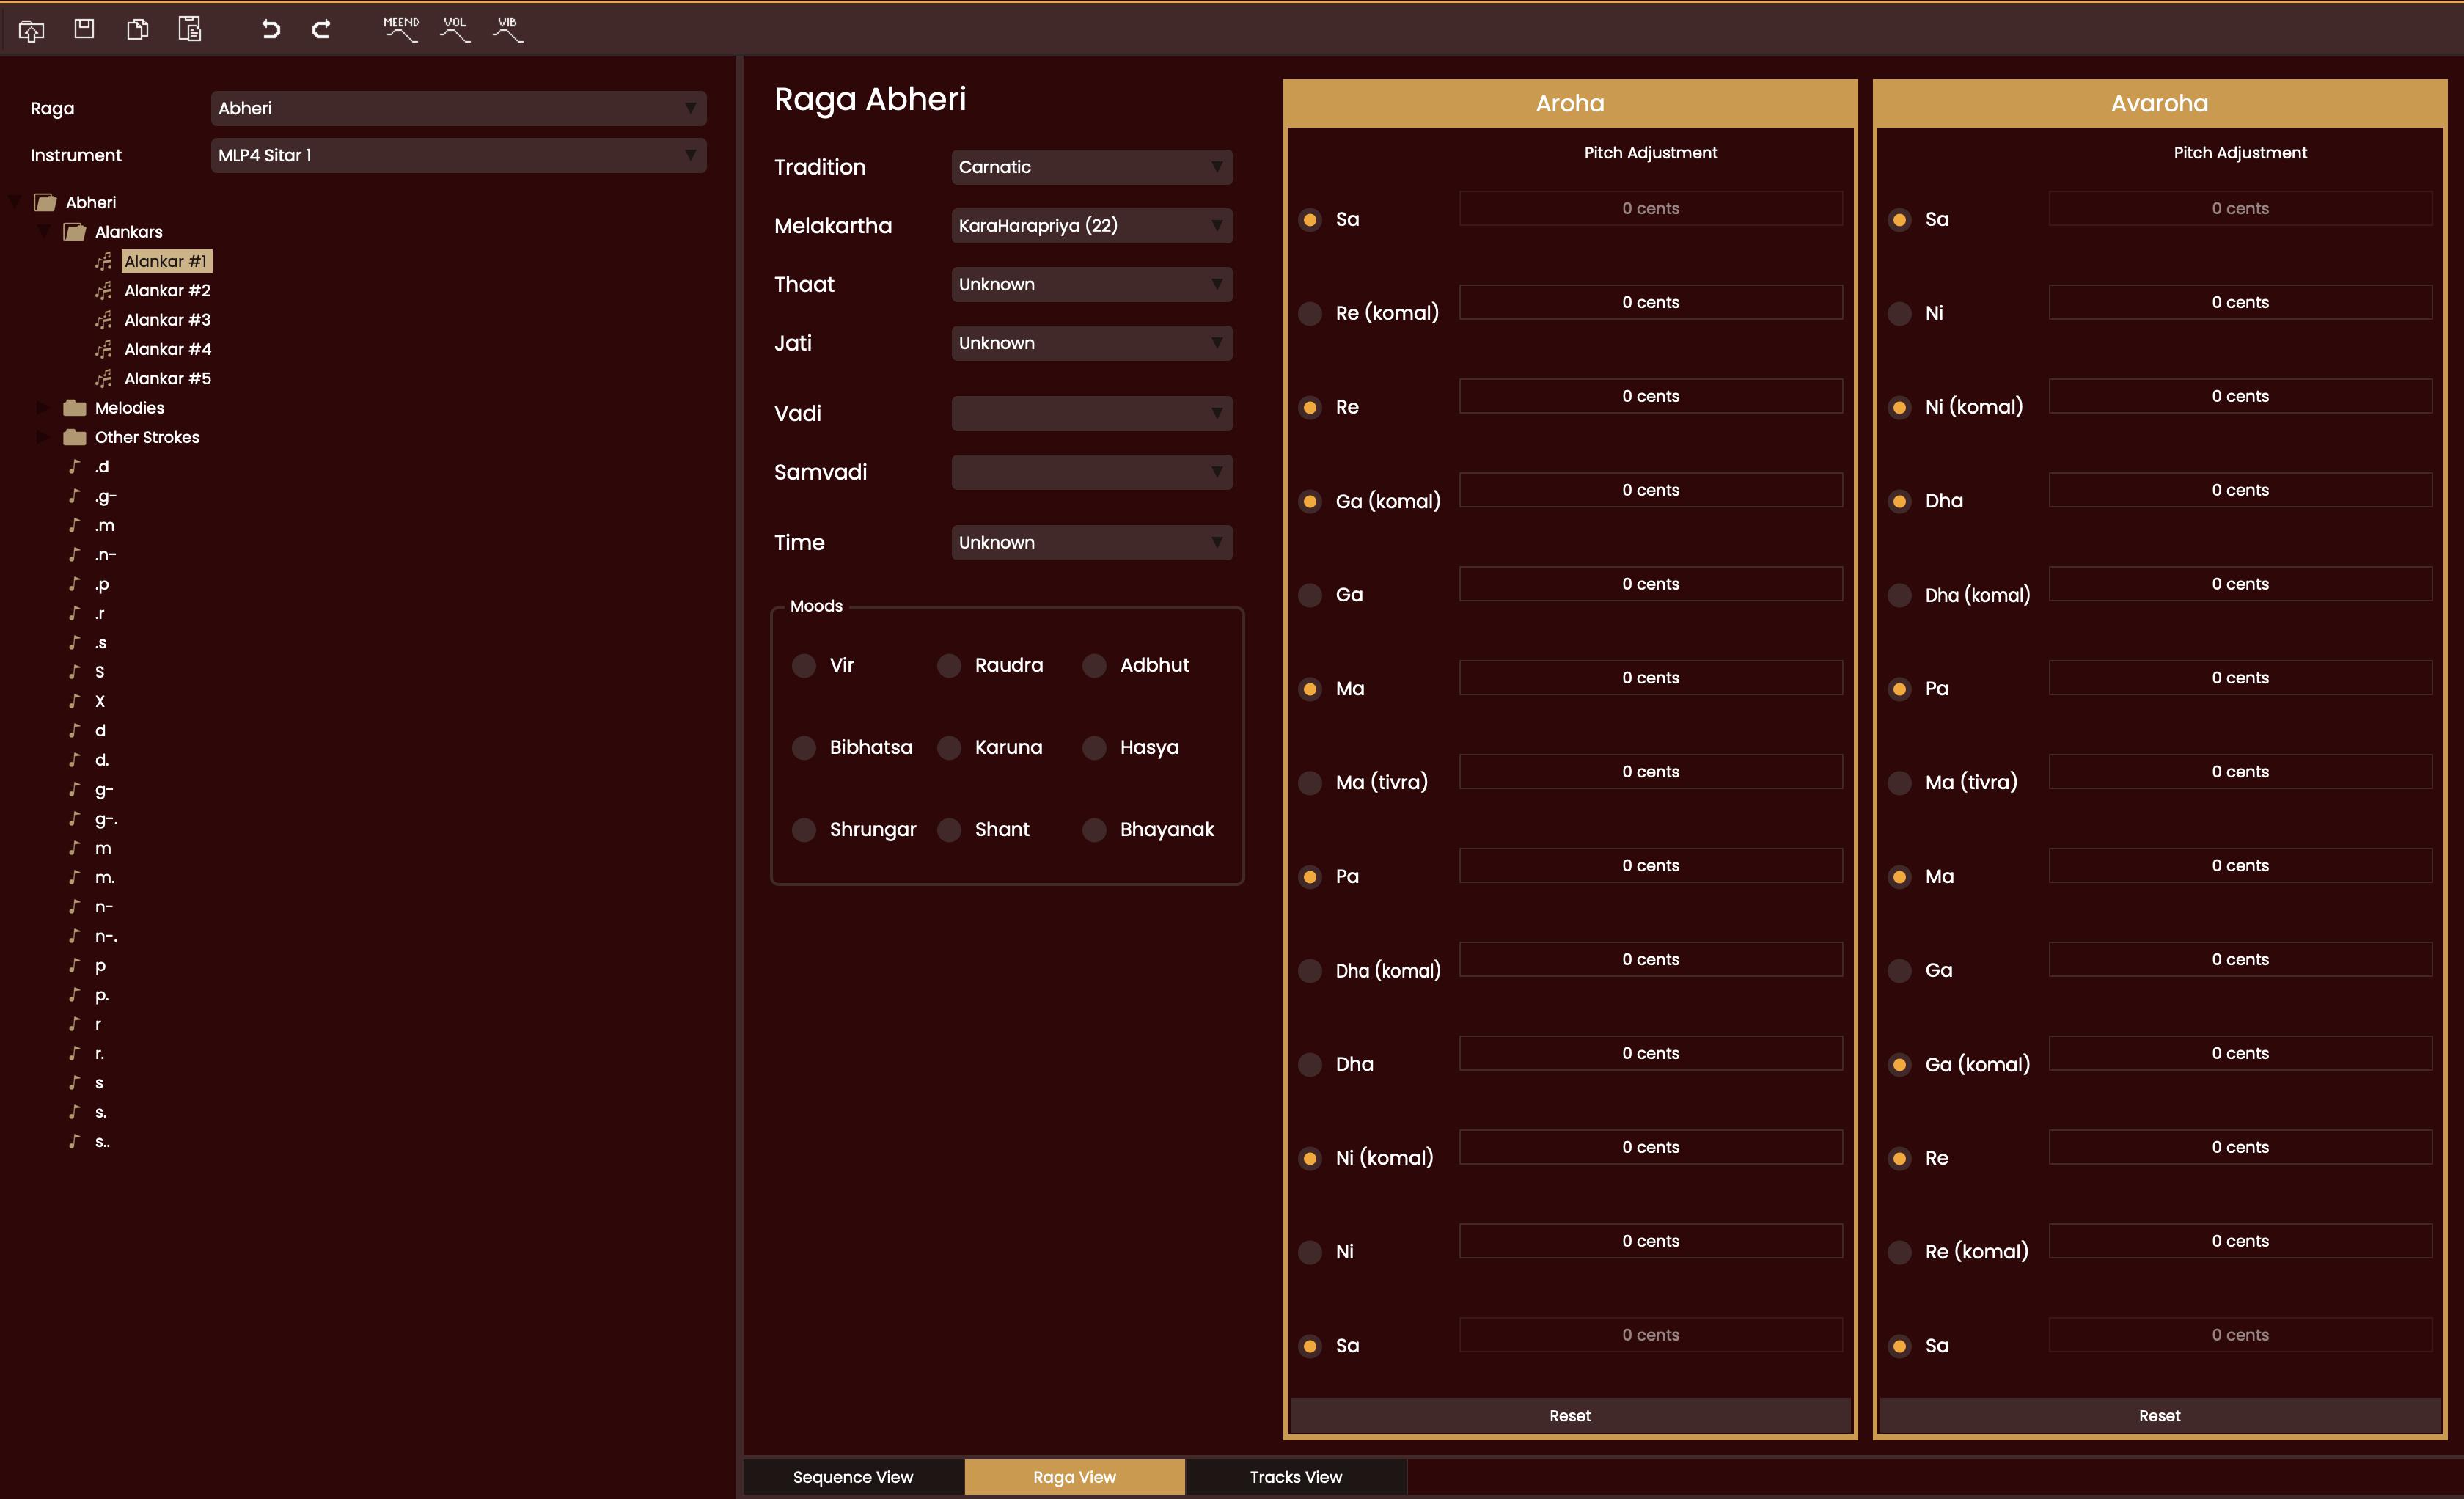The width and height of the screenshot is (2464, 1499).
Task: Undo the last action
Action: 270,29
